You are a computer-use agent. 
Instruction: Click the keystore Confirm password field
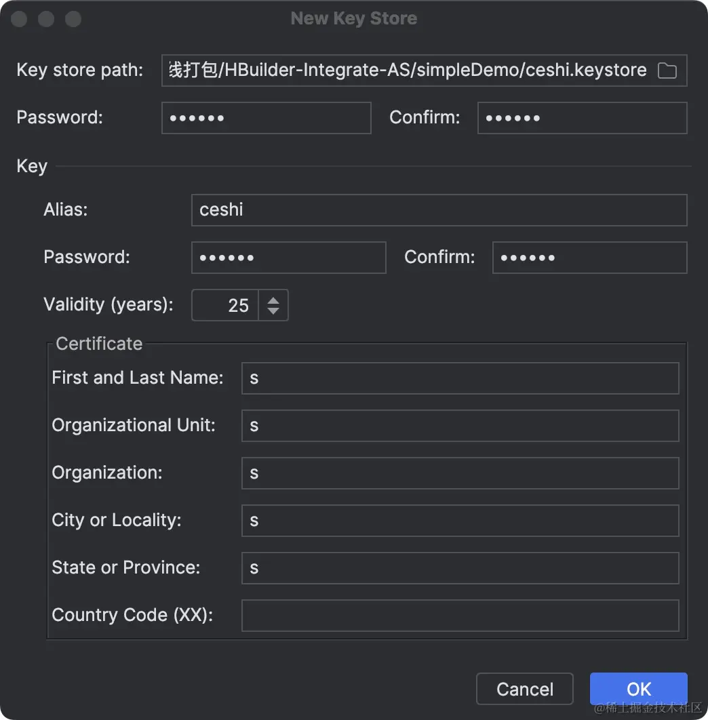tap(582, 118)
